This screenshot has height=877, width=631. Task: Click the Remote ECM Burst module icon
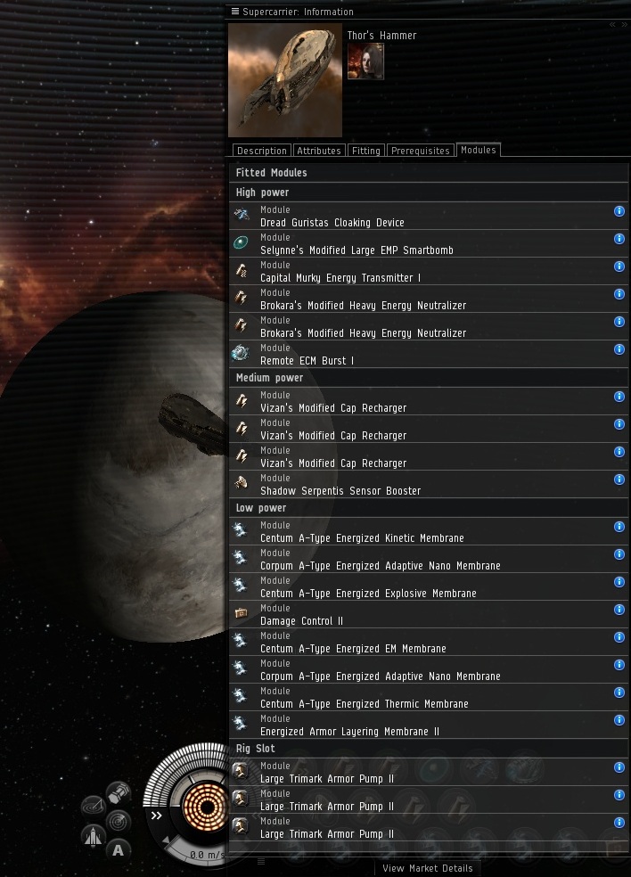(242, 353)
